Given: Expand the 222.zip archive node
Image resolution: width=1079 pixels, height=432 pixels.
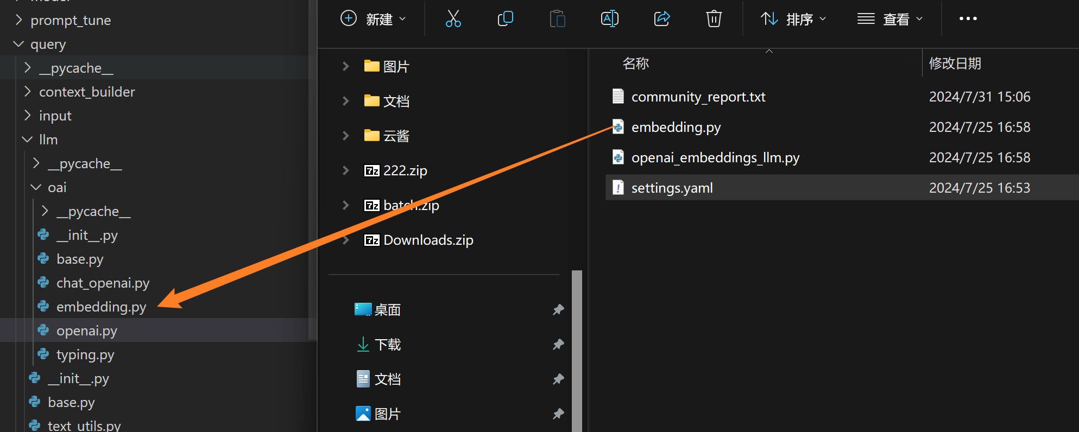Looking at the screenshot, I should 346,170.
